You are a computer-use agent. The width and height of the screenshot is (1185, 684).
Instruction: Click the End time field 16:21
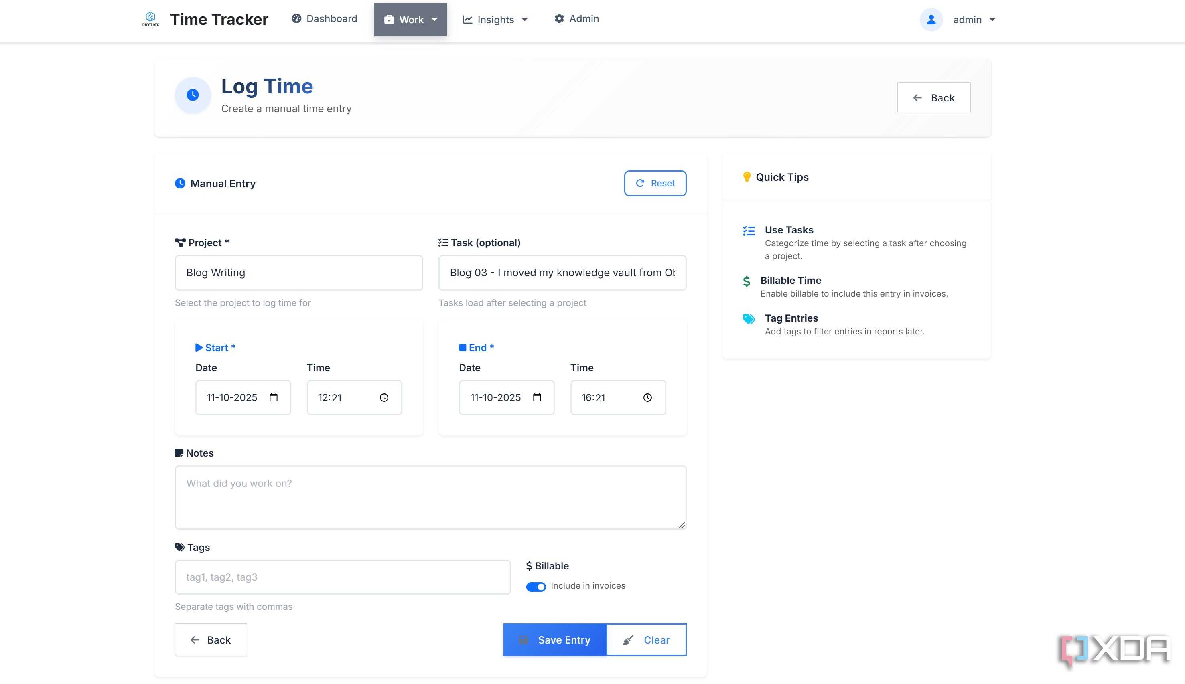[x=618, y=397]
